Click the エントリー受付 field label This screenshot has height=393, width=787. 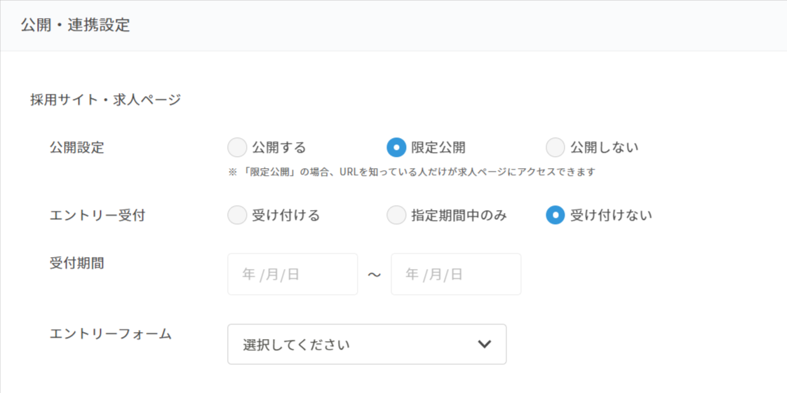click(97, 215)
